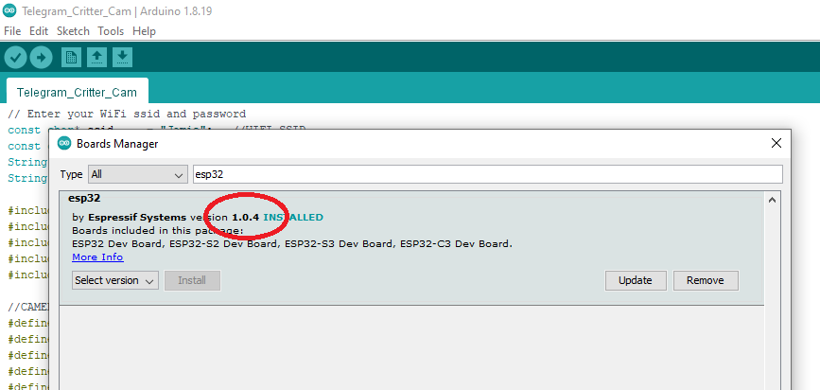
Task: Create a new sketch with New icon
Action: click(71, 57)
